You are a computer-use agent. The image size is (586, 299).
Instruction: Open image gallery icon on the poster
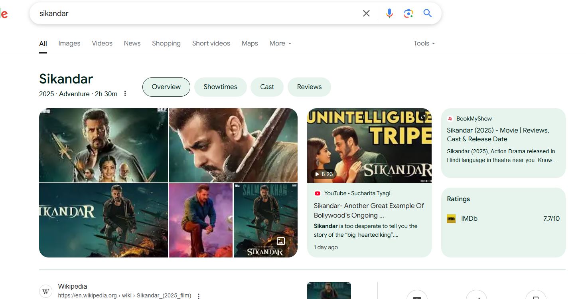(281, 241)
